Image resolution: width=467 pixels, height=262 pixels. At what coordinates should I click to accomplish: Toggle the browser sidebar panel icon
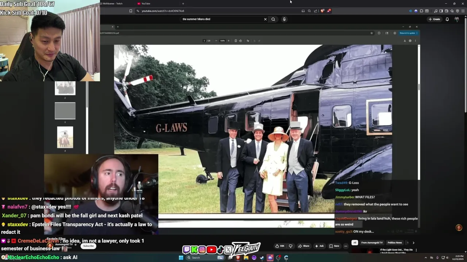click(441, 11)
